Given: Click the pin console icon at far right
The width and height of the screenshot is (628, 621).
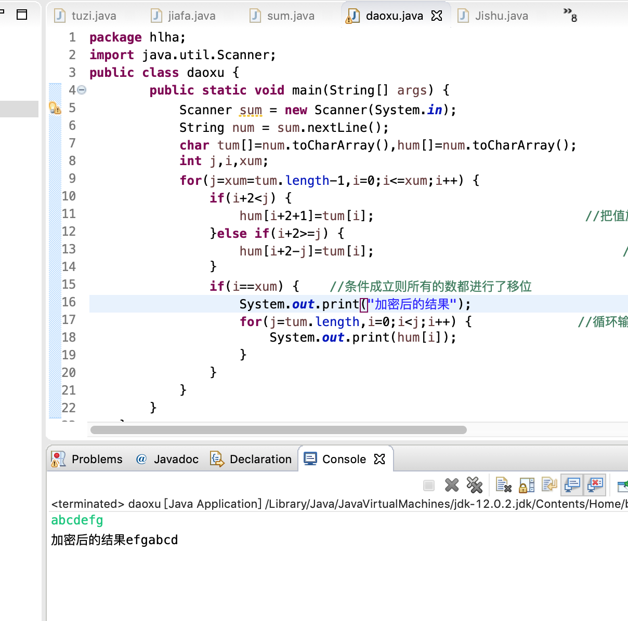Looking at the screenshot, I should (x=622, y=485).
